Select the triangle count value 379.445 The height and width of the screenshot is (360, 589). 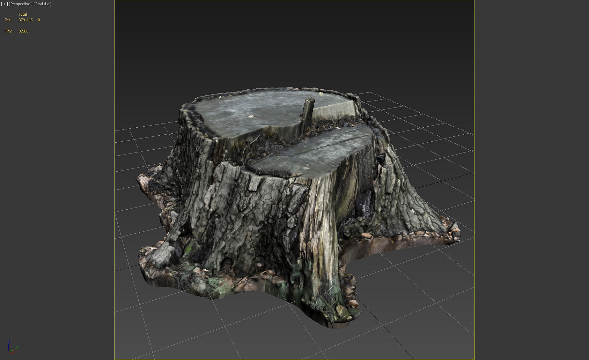click(x=25, y=20)
